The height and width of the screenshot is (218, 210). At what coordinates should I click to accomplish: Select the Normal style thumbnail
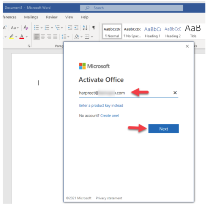(112, 31)
